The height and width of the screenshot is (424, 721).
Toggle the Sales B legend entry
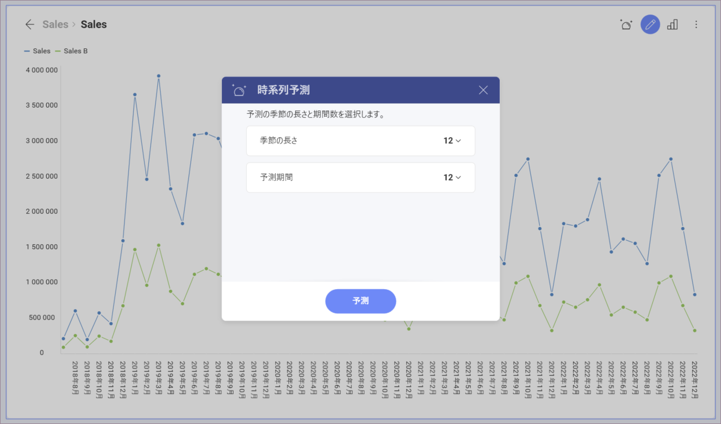[x=71, y=51]
